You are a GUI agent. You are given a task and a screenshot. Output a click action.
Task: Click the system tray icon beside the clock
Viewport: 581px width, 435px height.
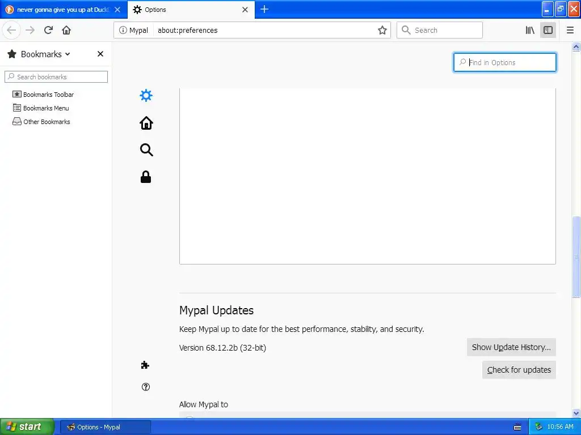tap(538, 427)
